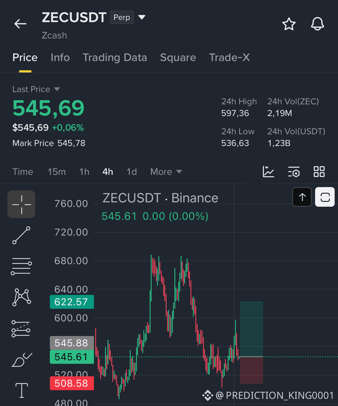Screen dimensions: 338x406
Task: Select the long/short position projection tool
Action: coord(21,329)
